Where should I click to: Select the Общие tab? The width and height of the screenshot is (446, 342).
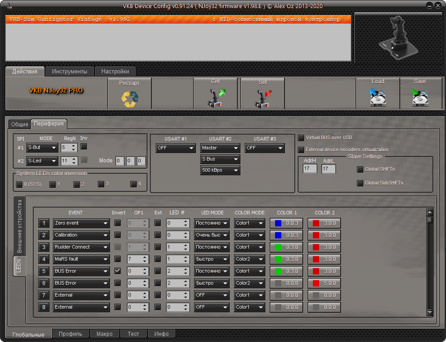(x=20, y=124)
